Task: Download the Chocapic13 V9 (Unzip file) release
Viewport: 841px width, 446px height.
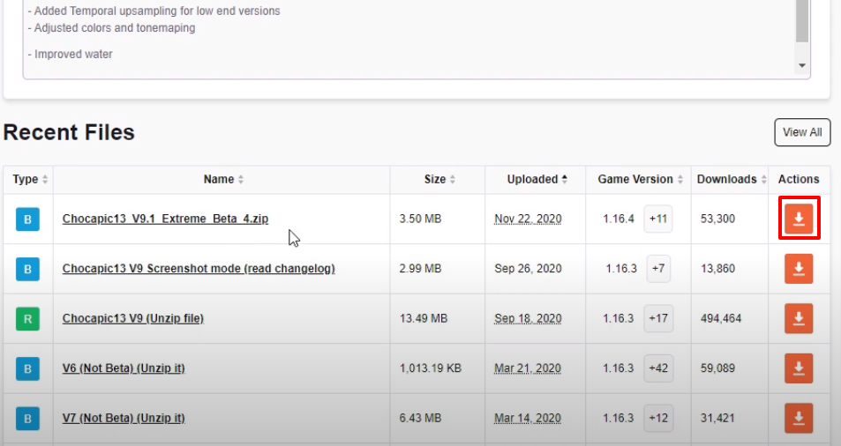Action: [799, 318]
